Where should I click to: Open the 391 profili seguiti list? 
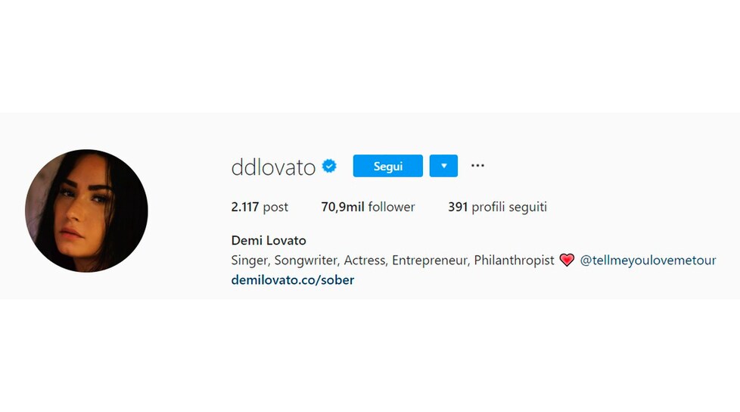click(497, 207)
